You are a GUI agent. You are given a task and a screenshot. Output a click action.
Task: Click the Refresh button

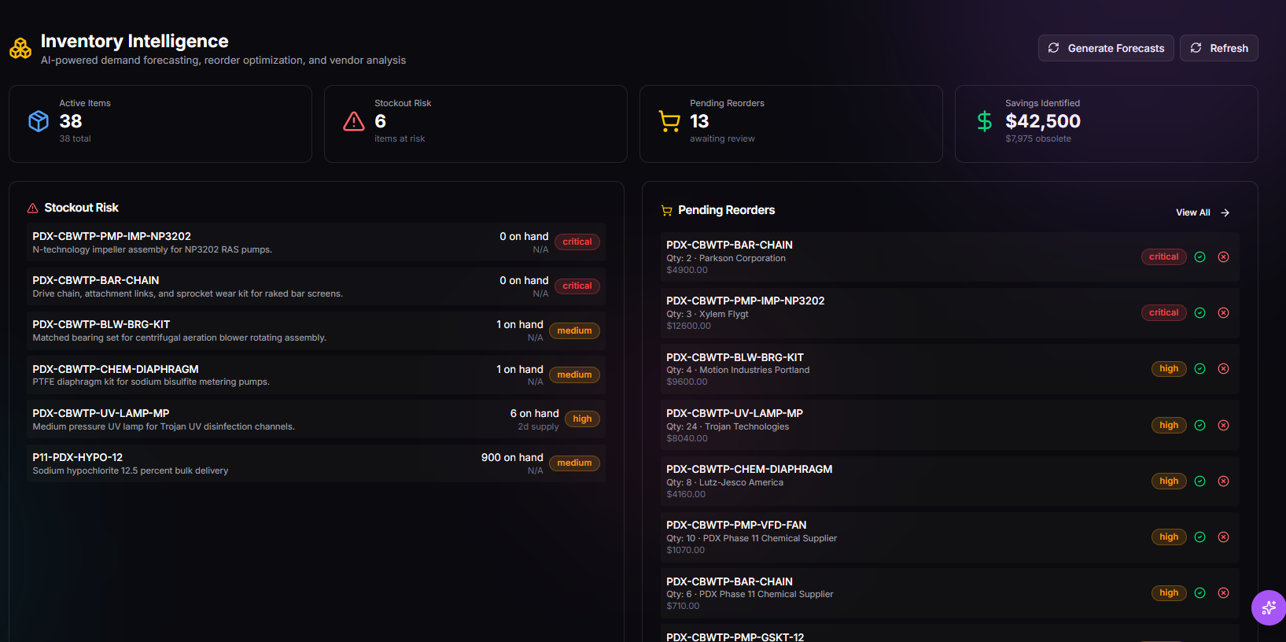tap(1219, 48)
